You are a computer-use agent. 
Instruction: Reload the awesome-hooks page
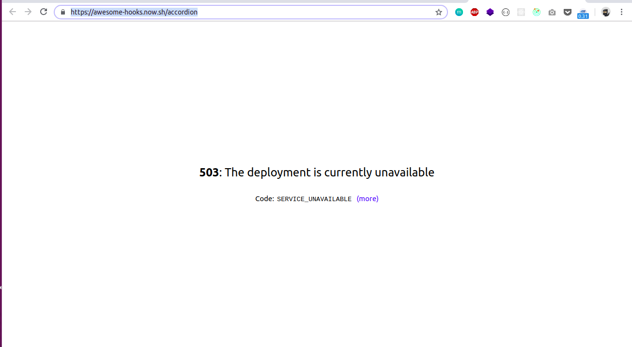pyautogui.click(x=43, y=12)
